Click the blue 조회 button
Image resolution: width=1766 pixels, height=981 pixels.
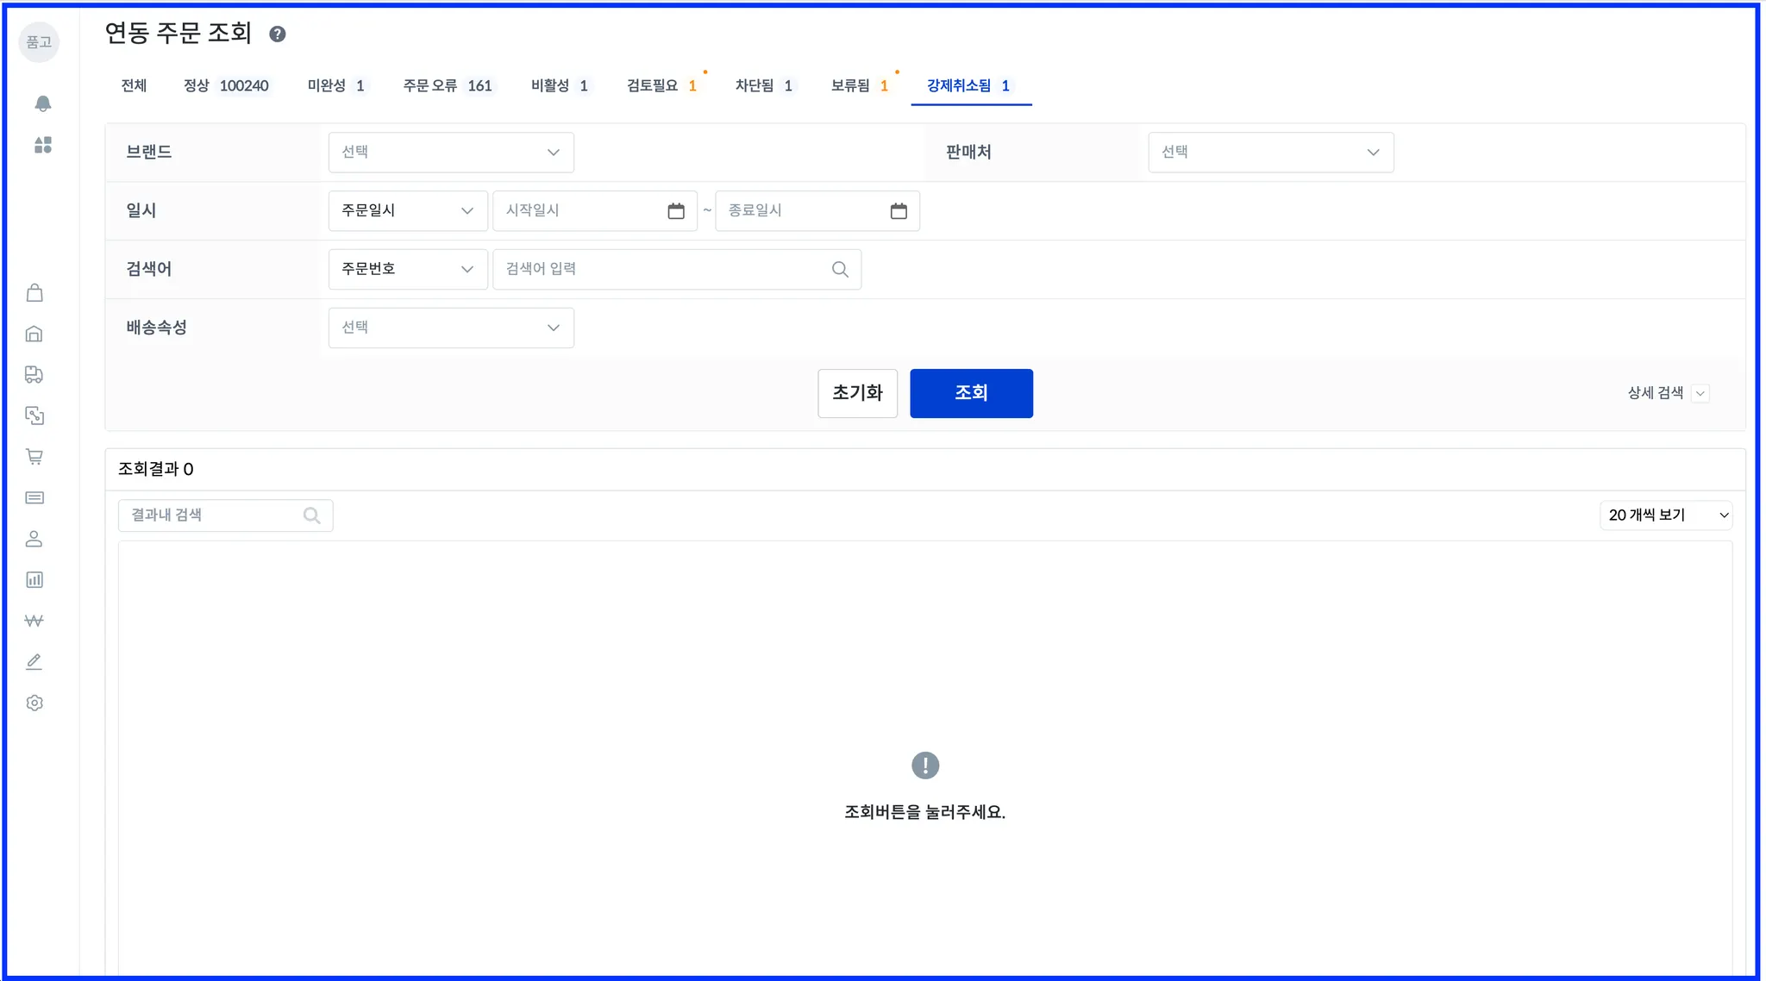coord(971,393)
